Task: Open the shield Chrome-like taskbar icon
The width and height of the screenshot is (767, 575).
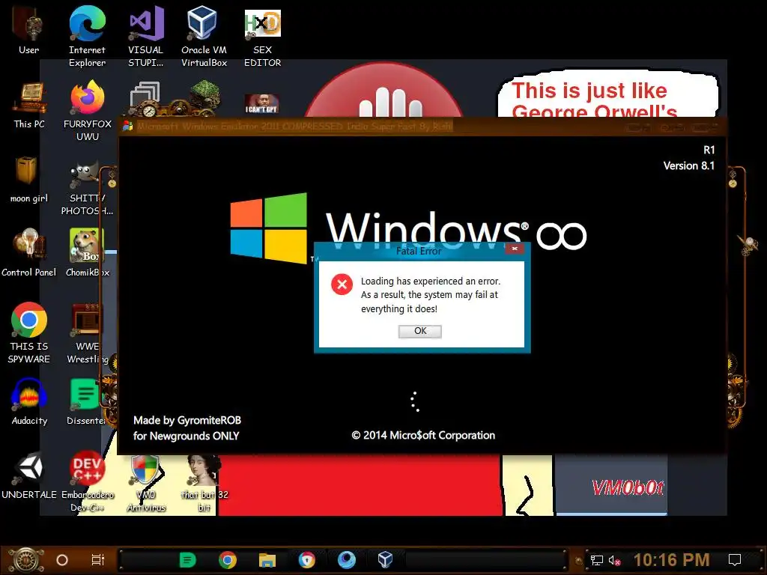Action: tap(306, 560)
